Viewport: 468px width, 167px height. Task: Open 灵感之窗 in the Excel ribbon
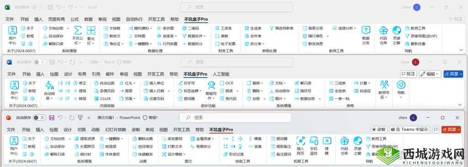pyautogui.click(x=396, y=35)
